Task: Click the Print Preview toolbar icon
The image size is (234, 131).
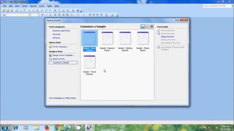Action: click(20, 11)
